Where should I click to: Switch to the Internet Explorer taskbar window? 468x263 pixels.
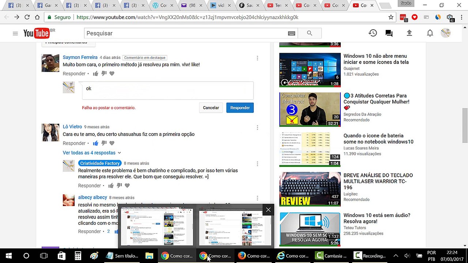coord(292,256)
